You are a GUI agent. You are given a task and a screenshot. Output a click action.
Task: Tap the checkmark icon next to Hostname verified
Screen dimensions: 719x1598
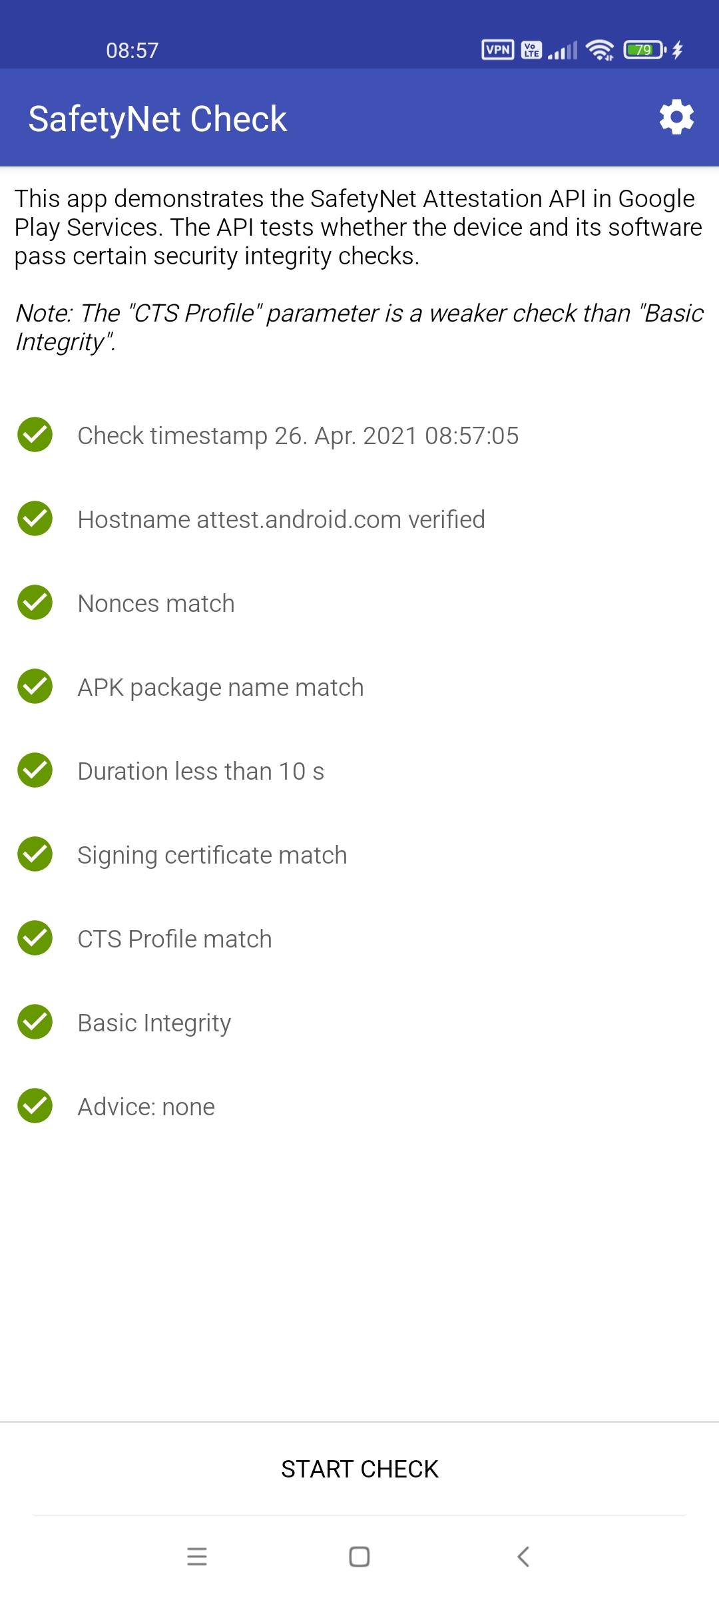pos(35,519)
